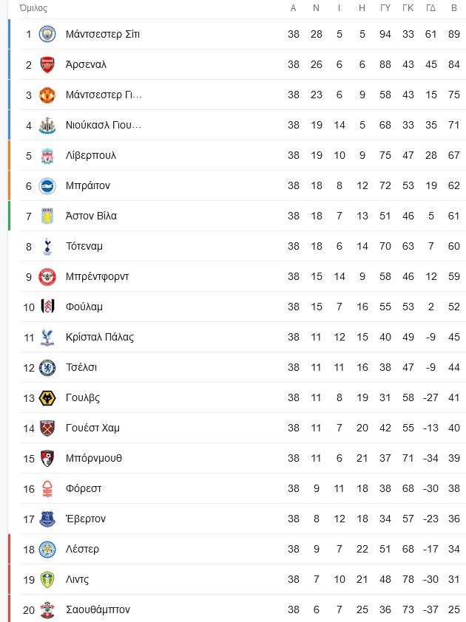Click the Όμιλος column header
The width and height of the screenshot is (466, 622).
coord(33,8)
